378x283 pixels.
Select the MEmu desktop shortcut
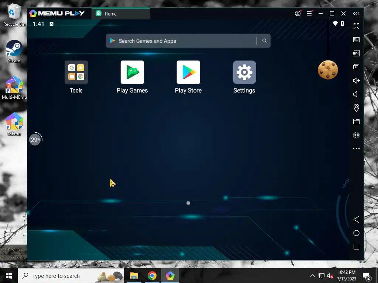[14, 124]
